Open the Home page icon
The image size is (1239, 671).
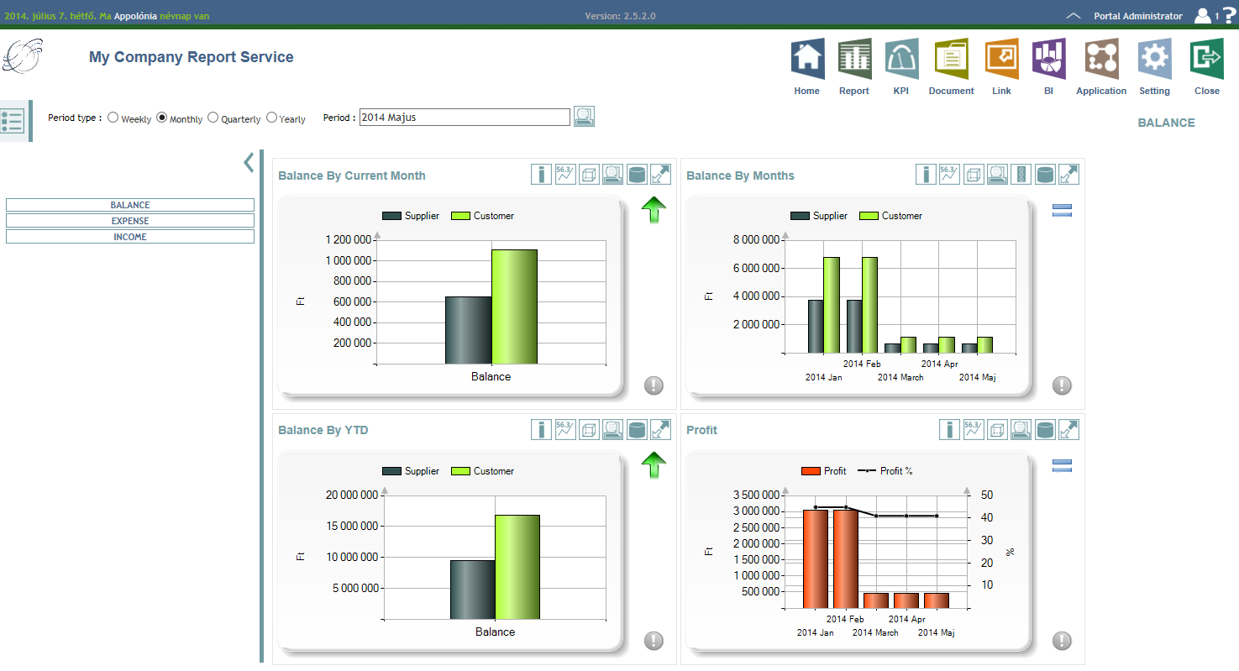click(806, 59)
